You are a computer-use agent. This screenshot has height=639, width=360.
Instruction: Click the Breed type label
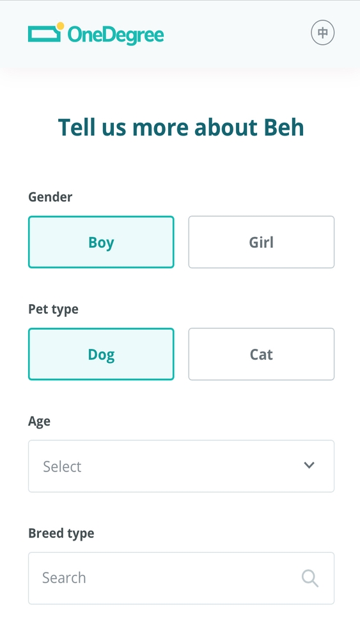coord(61,533)
